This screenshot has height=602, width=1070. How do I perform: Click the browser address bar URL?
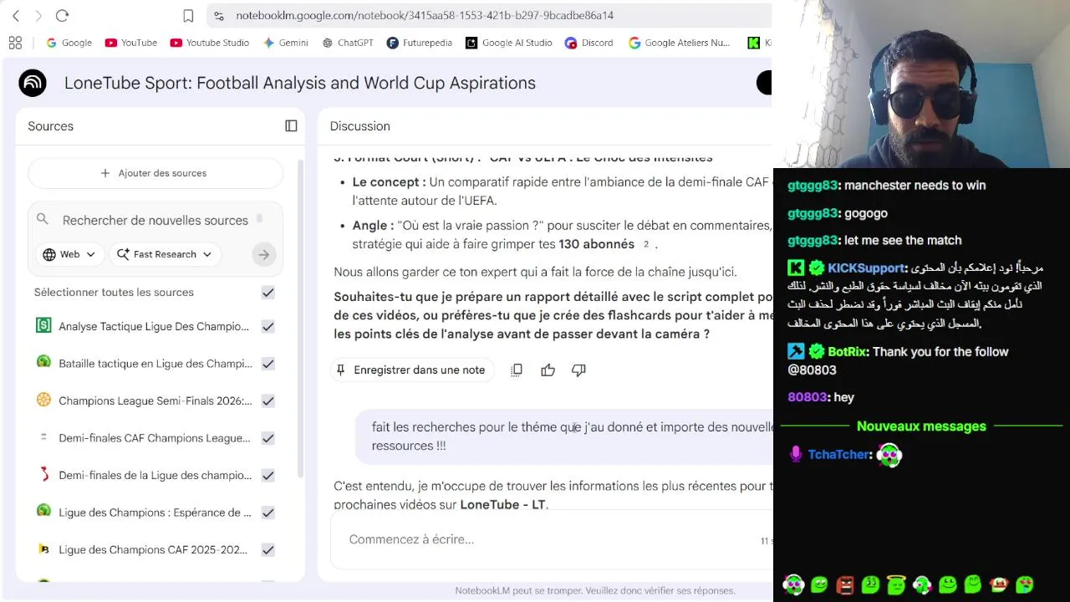pyautogui.click(x=425, y=16)
